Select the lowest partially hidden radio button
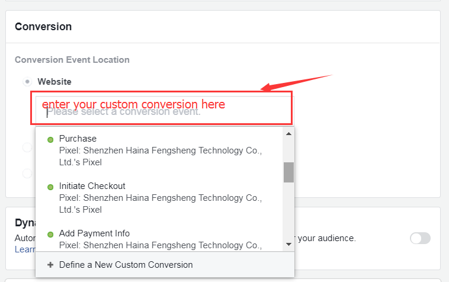The image size is (449, 282). coord(27,173)
